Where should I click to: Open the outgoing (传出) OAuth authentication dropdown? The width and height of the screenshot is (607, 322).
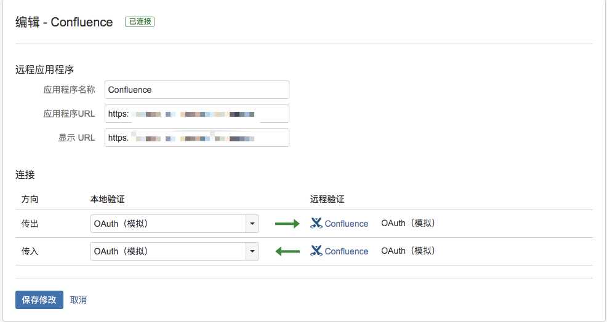[175, 224]
